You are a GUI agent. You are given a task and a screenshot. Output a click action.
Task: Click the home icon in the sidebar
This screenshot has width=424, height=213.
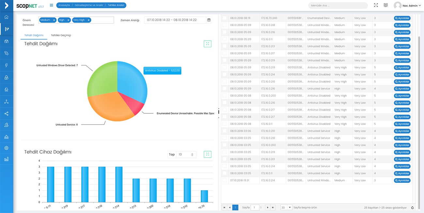(x=7, y=17)
